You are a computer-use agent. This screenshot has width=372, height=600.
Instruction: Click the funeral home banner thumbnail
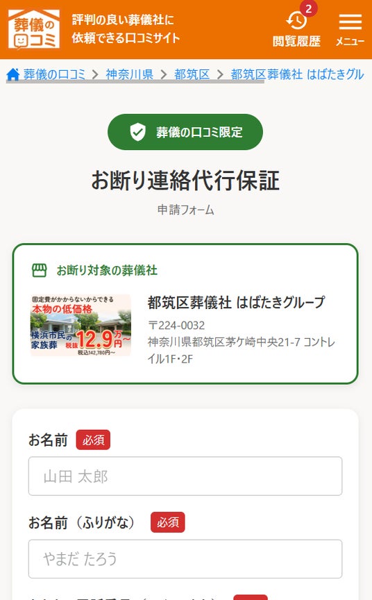click(81, 325)
